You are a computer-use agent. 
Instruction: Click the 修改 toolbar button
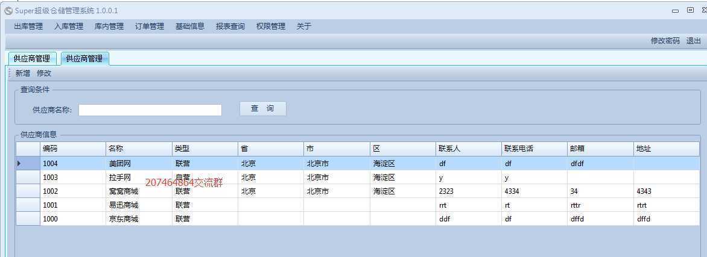tap(44, 73)
